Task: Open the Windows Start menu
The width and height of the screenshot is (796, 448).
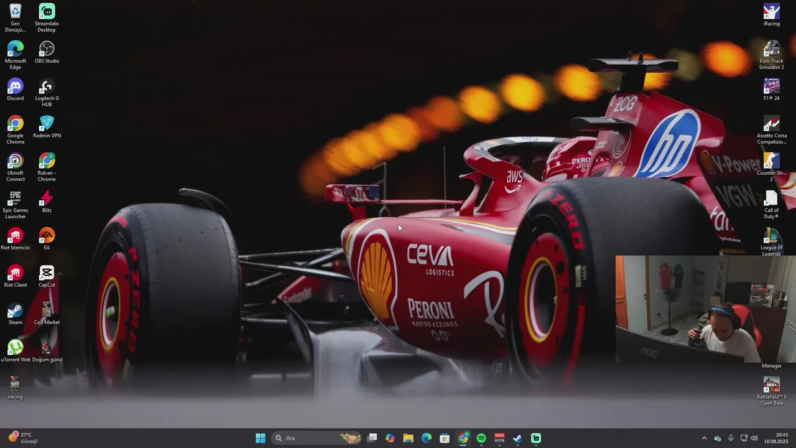Action: point(261,438)
